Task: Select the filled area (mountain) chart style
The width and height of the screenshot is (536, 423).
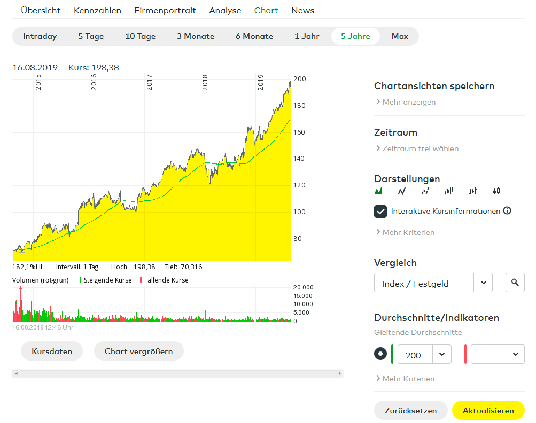Action: point(379,191)
